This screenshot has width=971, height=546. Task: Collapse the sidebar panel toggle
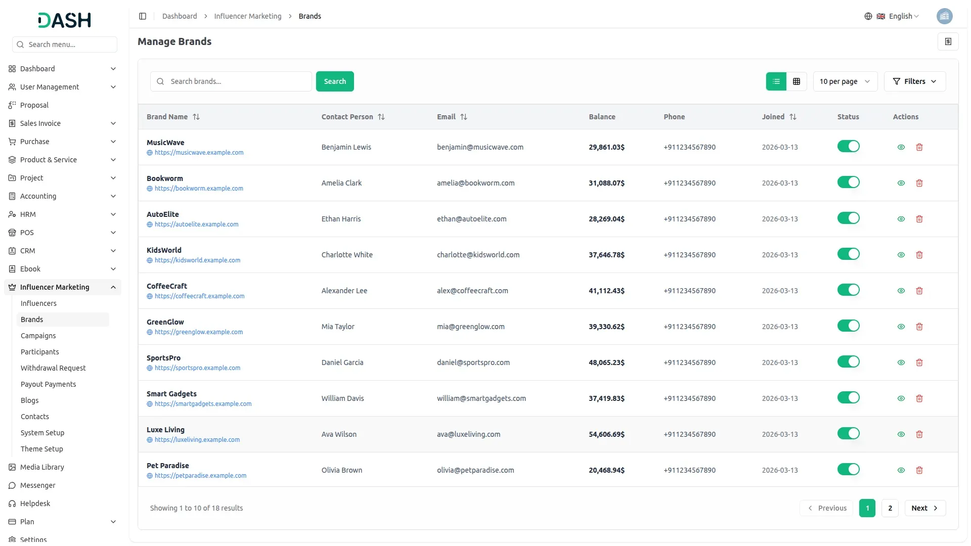[143, 16]
